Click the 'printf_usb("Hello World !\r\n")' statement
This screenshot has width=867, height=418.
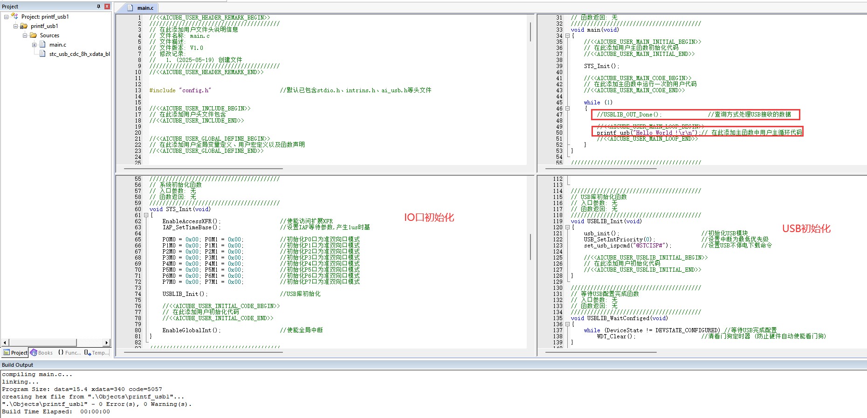tap(648, 133)
